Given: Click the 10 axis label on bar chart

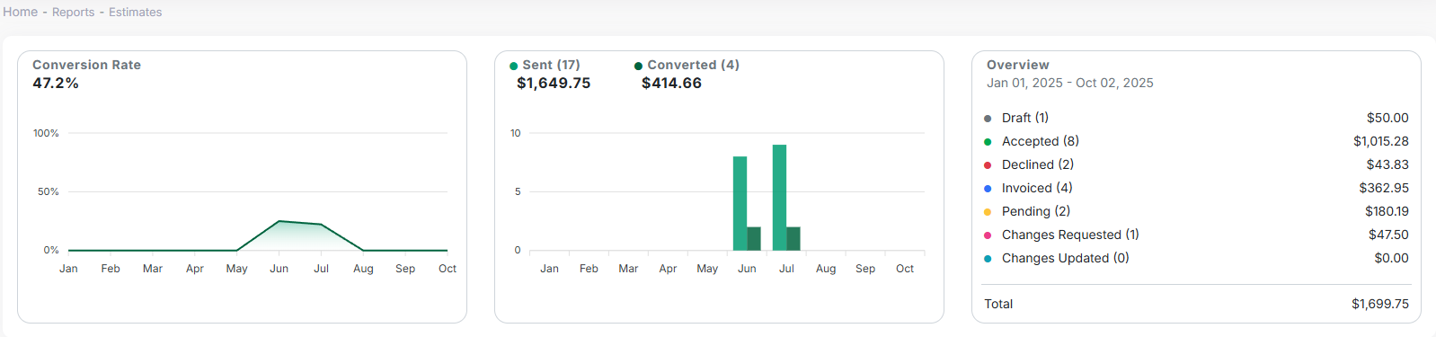Looking at the screenshot, I should coord(515,133).
